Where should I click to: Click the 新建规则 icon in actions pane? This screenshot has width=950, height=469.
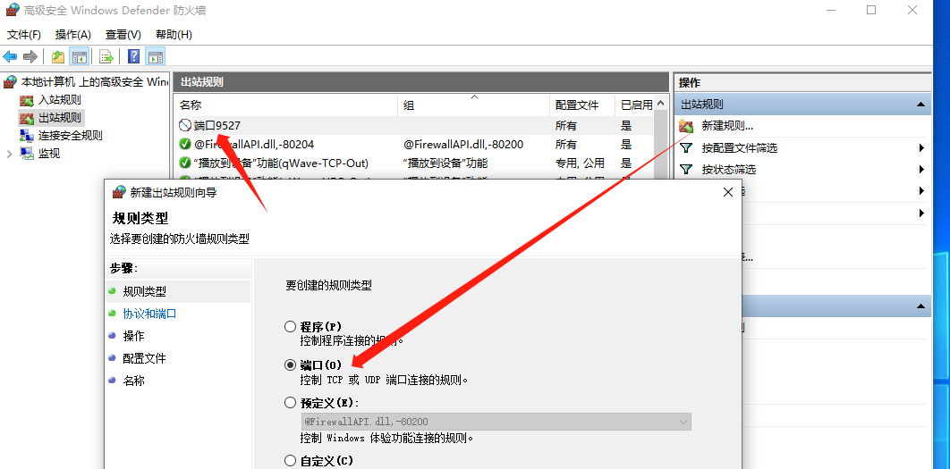(686, 126)
